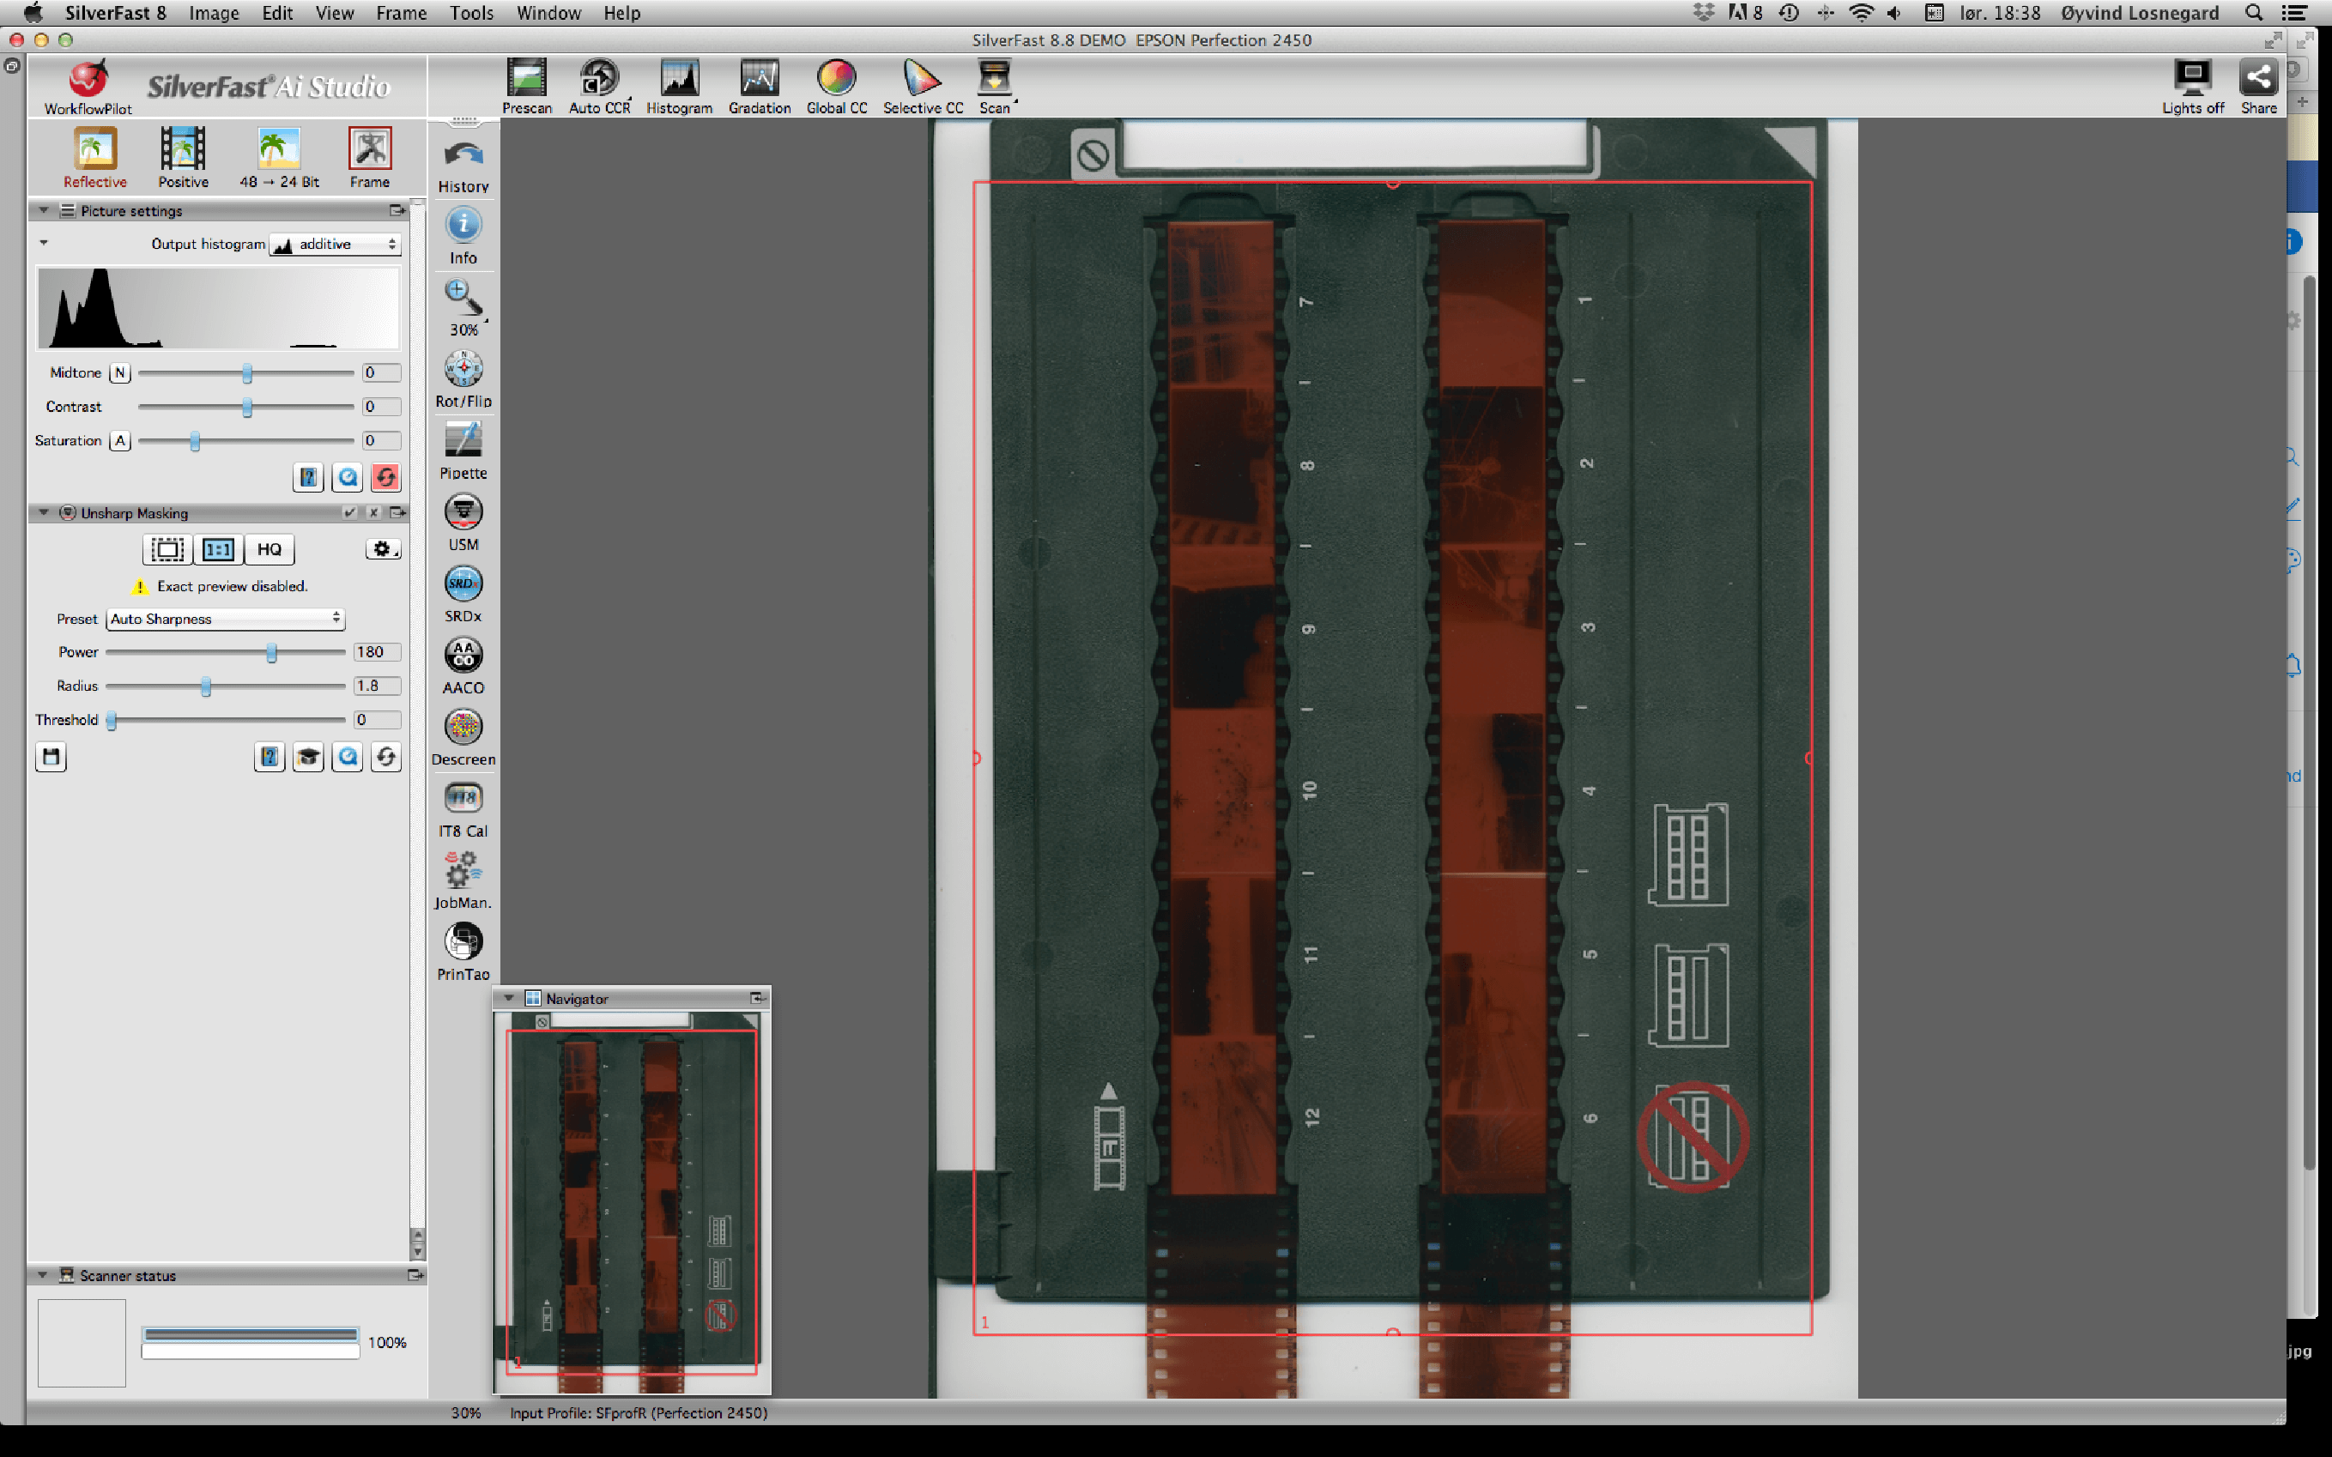
Task: Open the Edit menu
Action: click(x=277, y=13)
